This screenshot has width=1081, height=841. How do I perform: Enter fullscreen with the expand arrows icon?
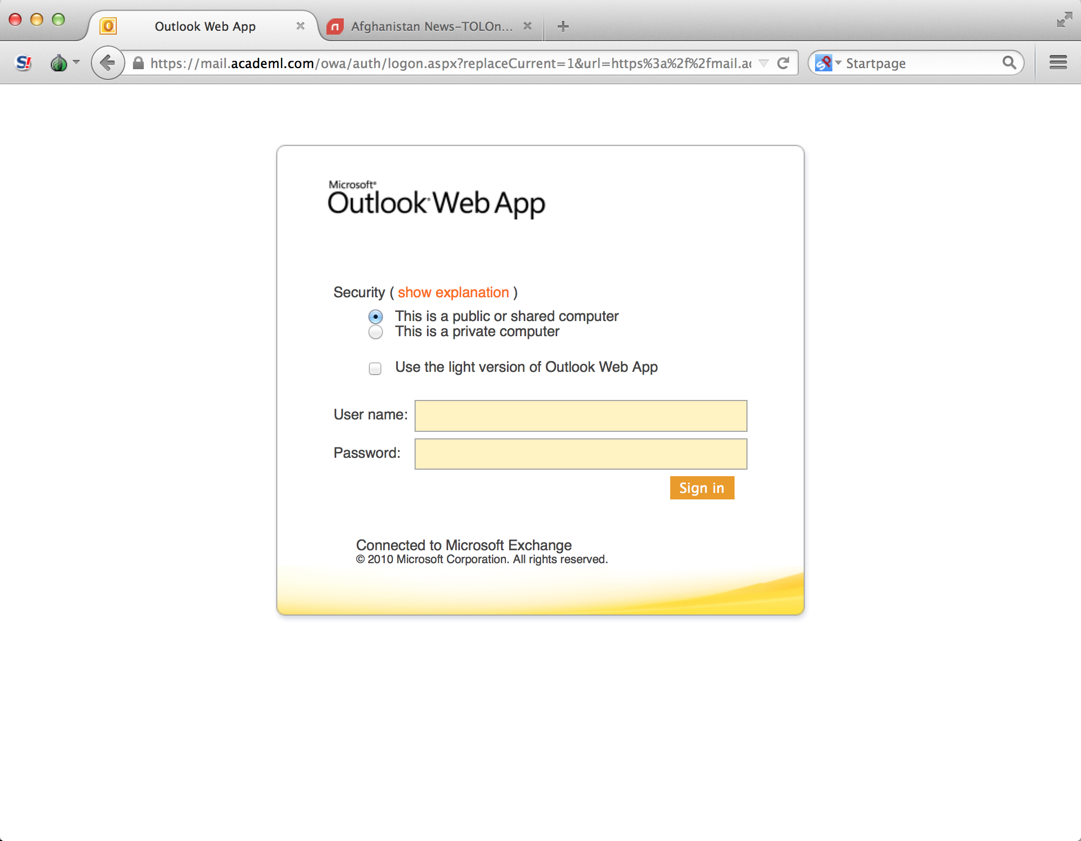pos(1064,19)
